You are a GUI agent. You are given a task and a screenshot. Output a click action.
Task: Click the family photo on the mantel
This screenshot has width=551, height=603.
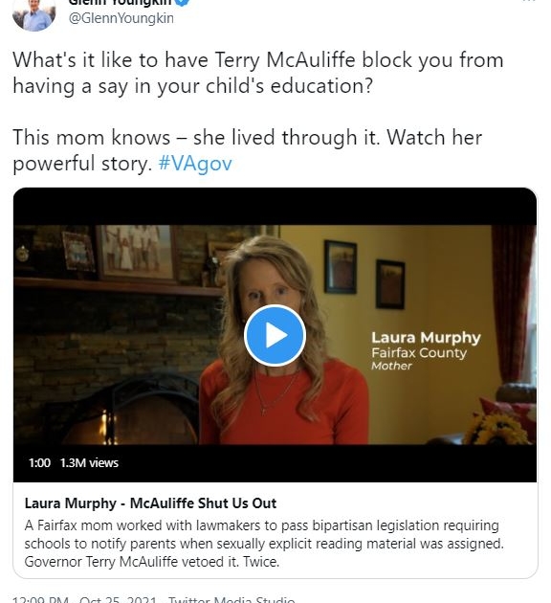[137, 252]
